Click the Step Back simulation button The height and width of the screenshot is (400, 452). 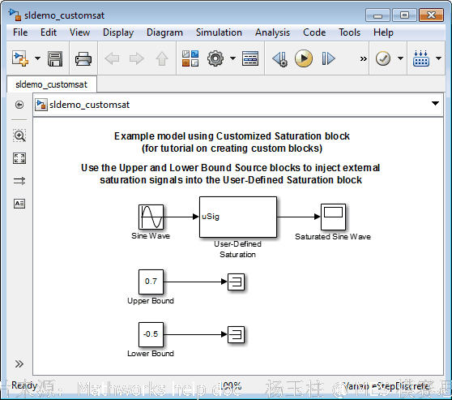[279, 58]
